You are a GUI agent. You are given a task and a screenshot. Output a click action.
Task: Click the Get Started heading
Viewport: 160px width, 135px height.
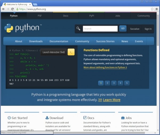19,118
